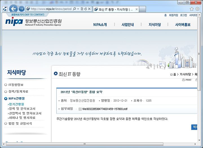Click the horizontal scrollbar right arrow
The height and width of the screenshot is (148, 203).
point(195,144)
